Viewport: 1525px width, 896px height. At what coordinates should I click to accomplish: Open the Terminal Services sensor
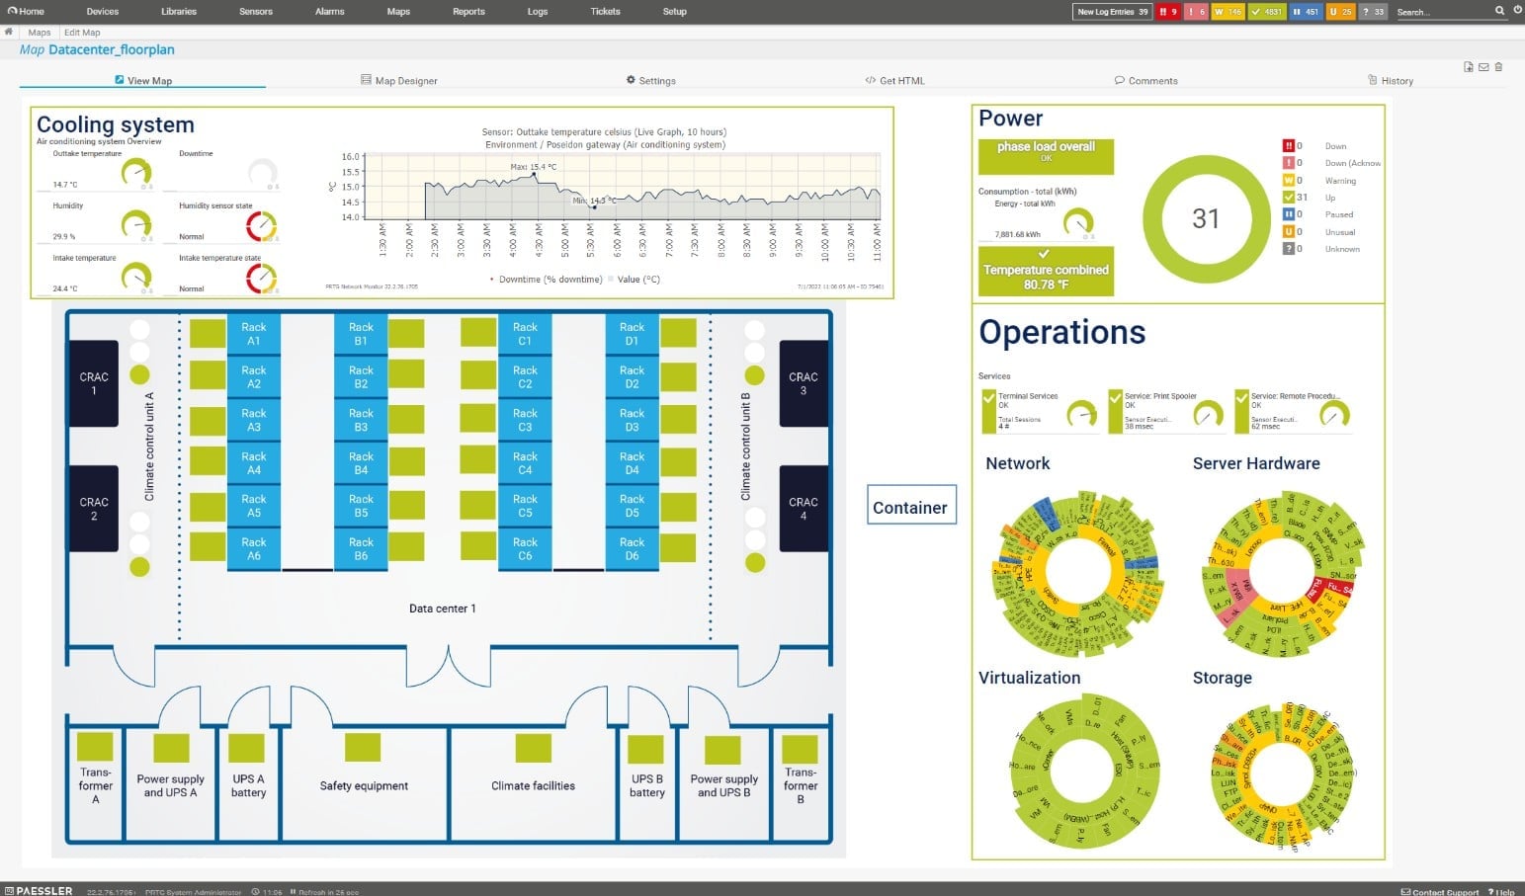(1040, 411)
